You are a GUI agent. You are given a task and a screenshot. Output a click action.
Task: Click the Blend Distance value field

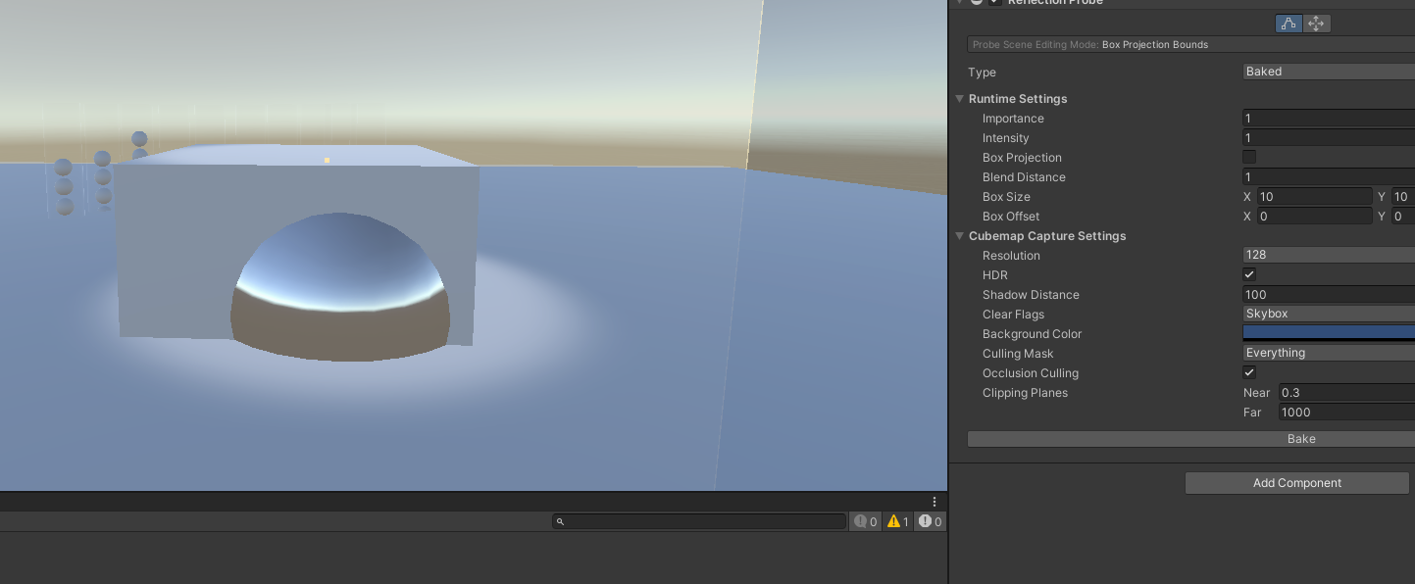coord(1329,177)
